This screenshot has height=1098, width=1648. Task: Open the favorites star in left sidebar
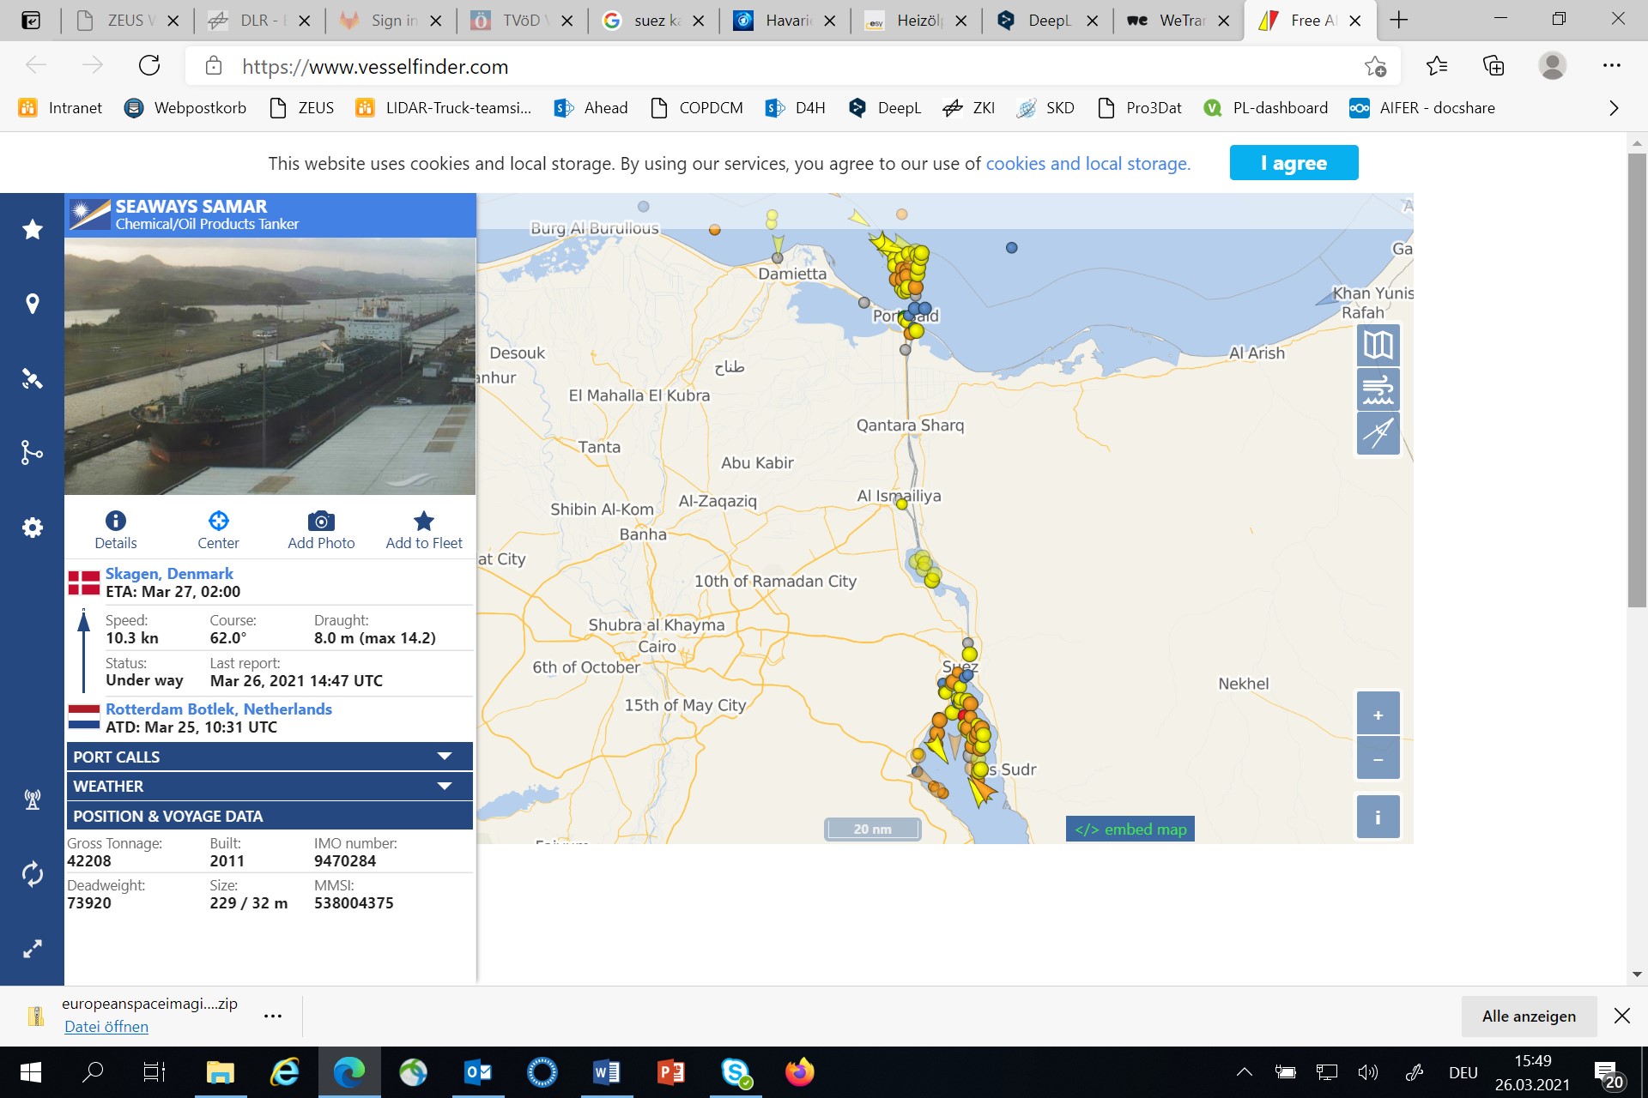point(33,229)
